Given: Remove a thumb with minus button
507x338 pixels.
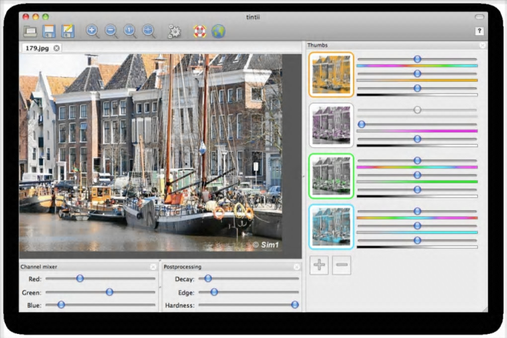Looking at the screenshot, I should tap(341, 265).
